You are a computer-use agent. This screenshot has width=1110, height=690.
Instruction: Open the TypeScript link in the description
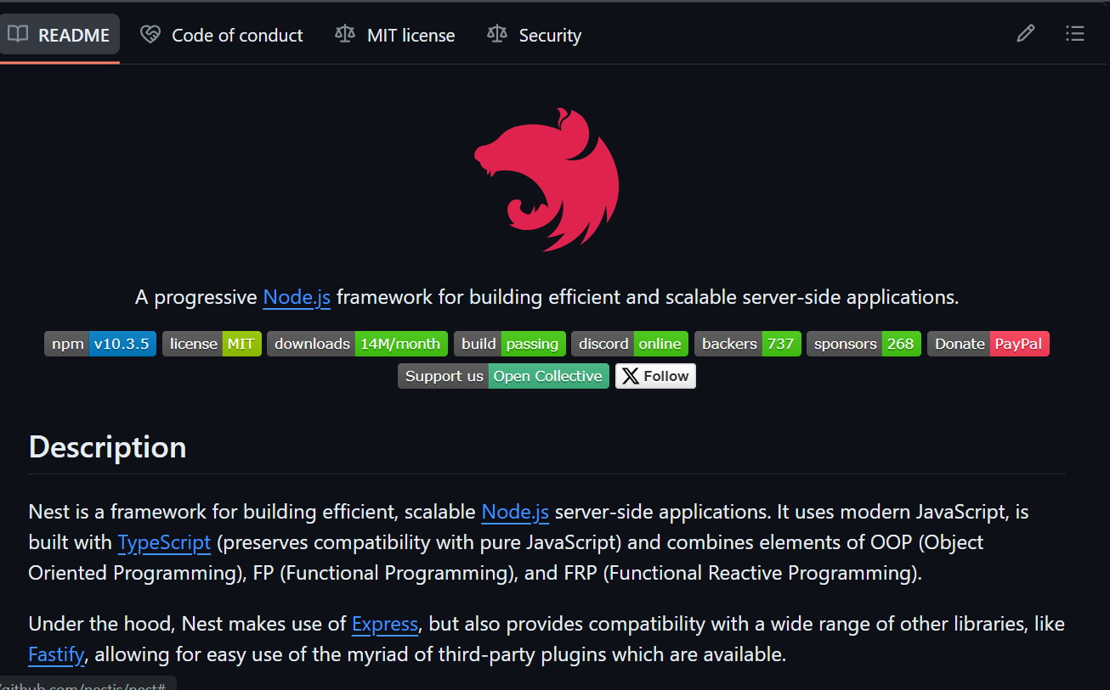[164, 542]
